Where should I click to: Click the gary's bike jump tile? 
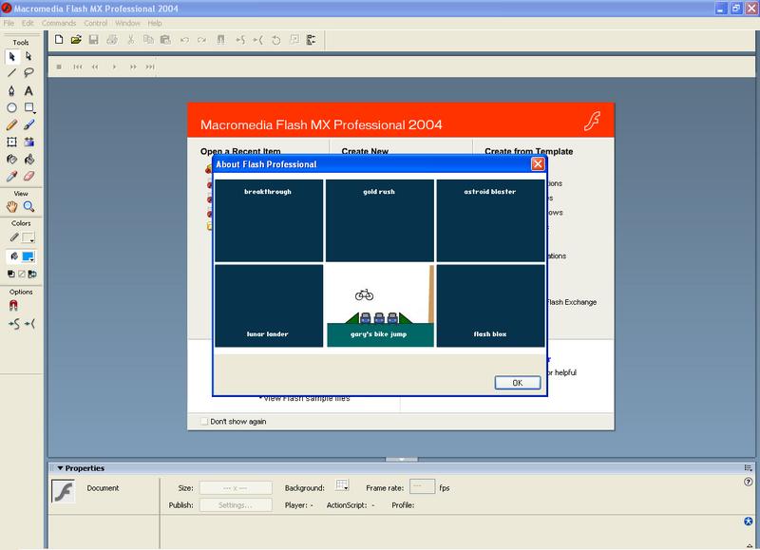[x=379, y=306]
